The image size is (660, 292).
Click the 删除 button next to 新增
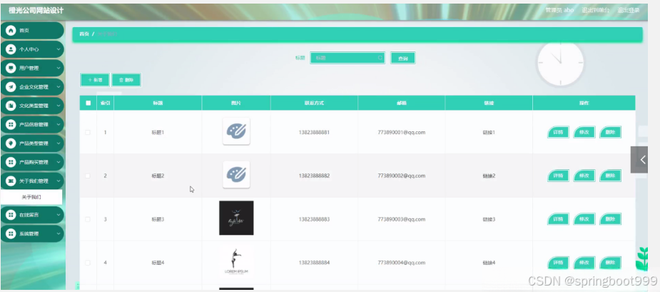[126, 80]
